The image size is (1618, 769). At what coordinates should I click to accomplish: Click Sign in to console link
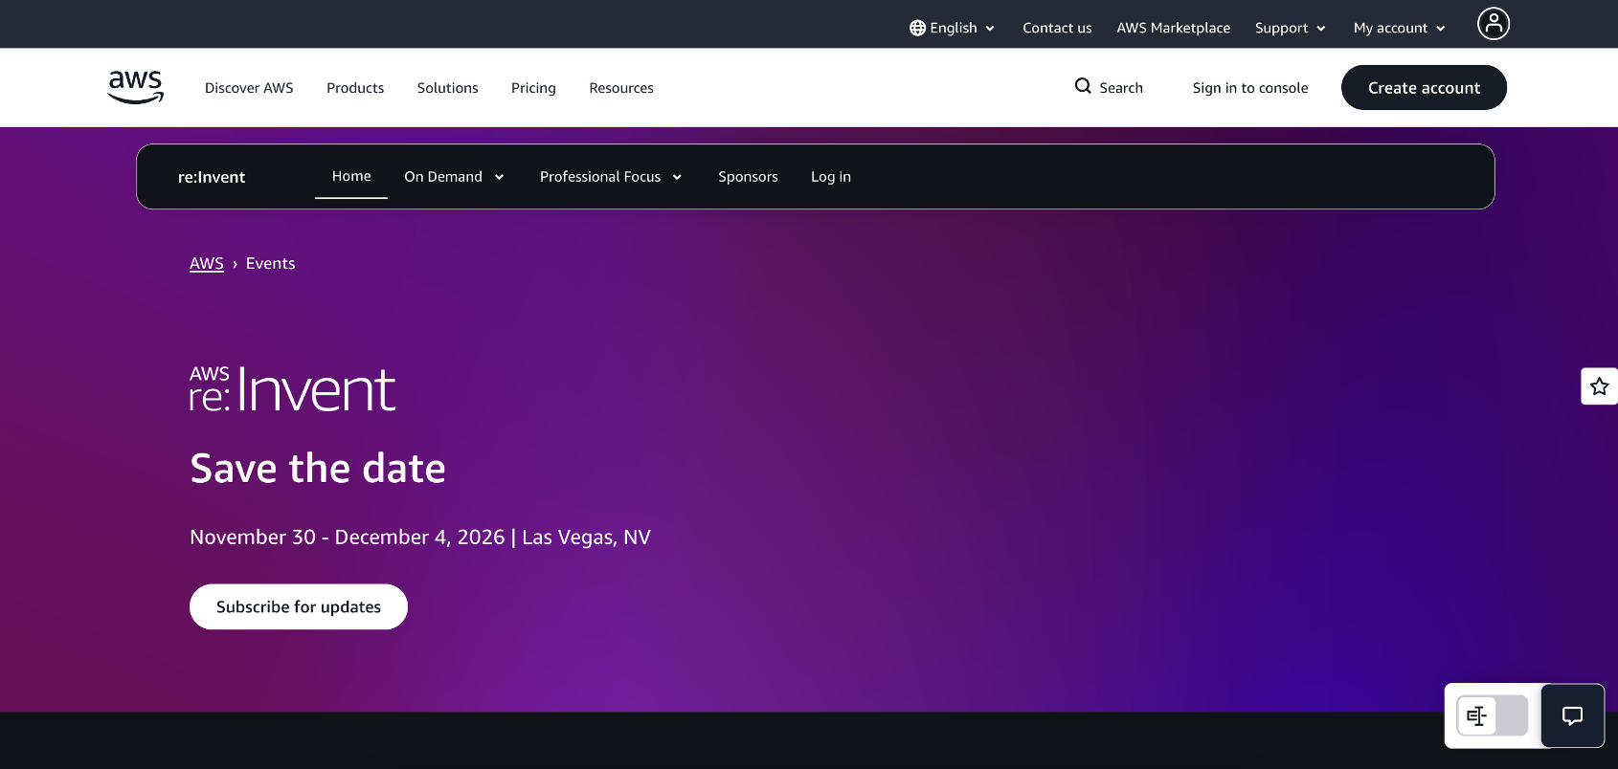pos(1249,88)
